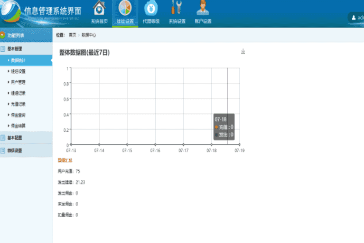Screen dimensions: 364x243
Task: Click the 扣量佣金: 0 line
Action: pyautogui.click(x=68, y=215)
